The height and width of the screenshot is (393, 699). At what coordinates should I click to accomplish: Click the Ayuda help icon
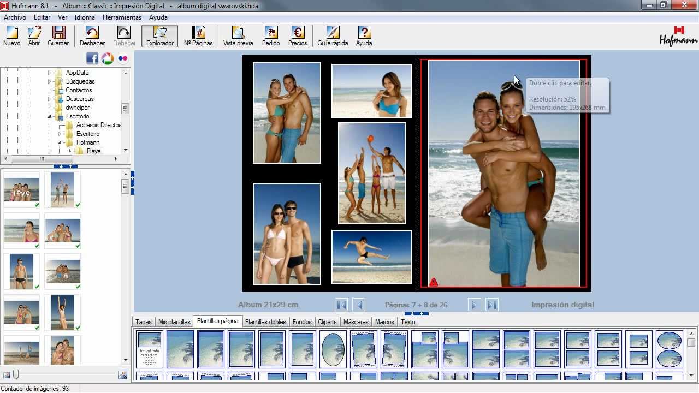pyautogui.click(x=364, y=36)
